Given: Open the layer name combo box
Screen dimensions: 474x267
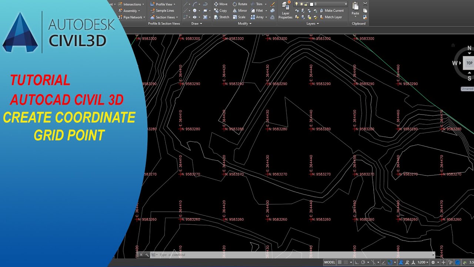Looking at the screenshot, I should (320, 4).
